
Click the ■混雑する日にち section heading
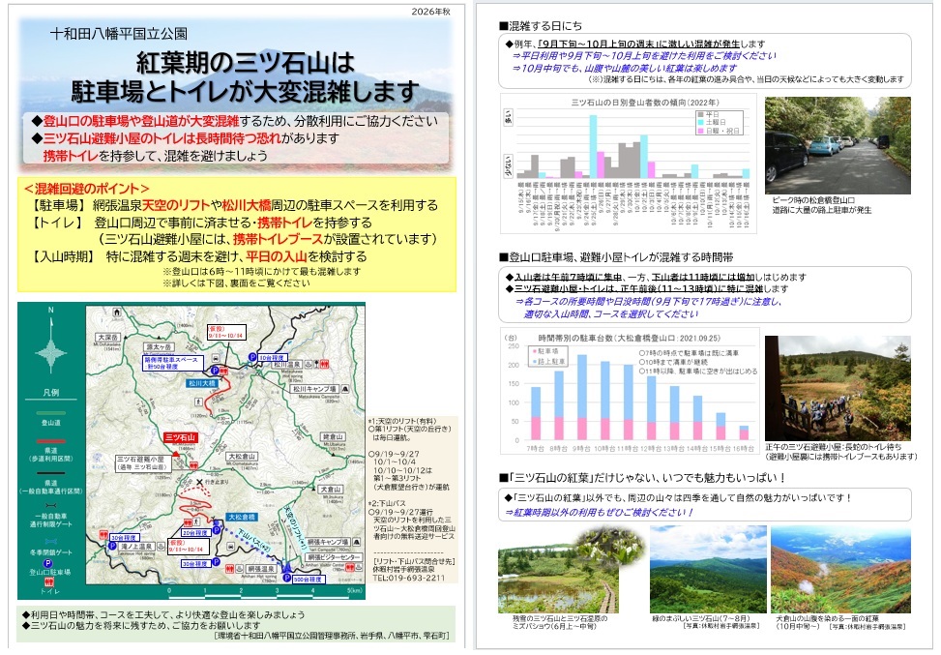pos(540,26)
